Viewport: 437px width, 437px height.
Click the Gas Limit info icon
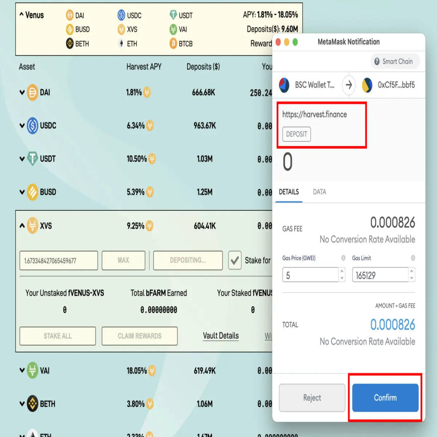413,258
